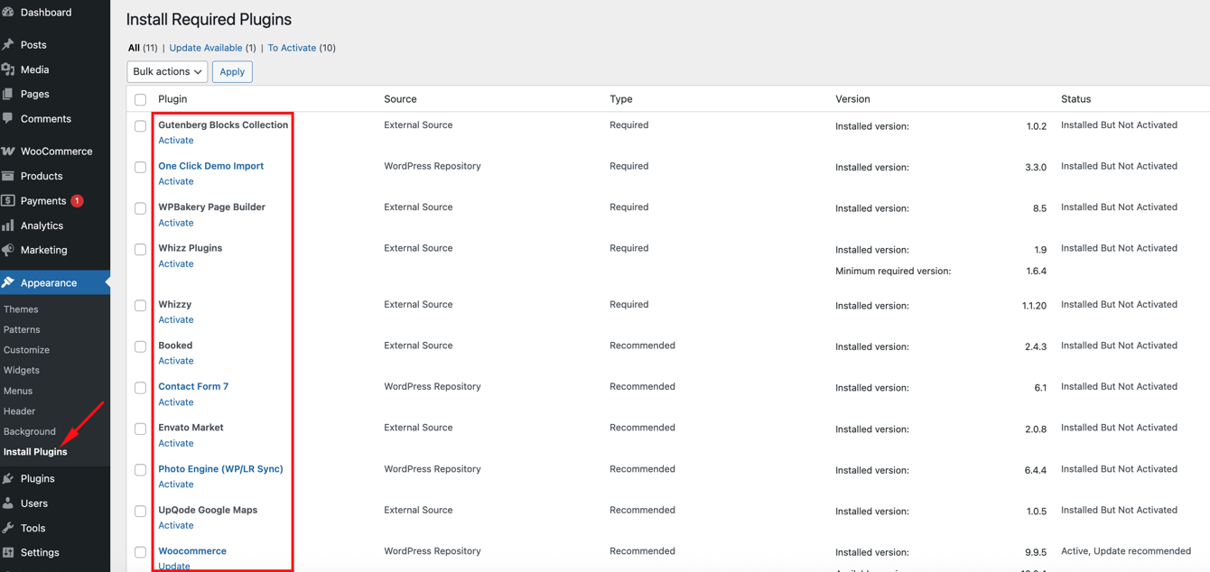Click the Analytics bar chart icon
The height and width of the screenshot is (572, 1210).
(8, 226)
